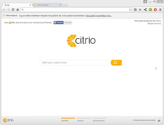This screenshot has width=164, height=125.
Task: Open the downloads manager icon
Action: (x=135, y=10)
